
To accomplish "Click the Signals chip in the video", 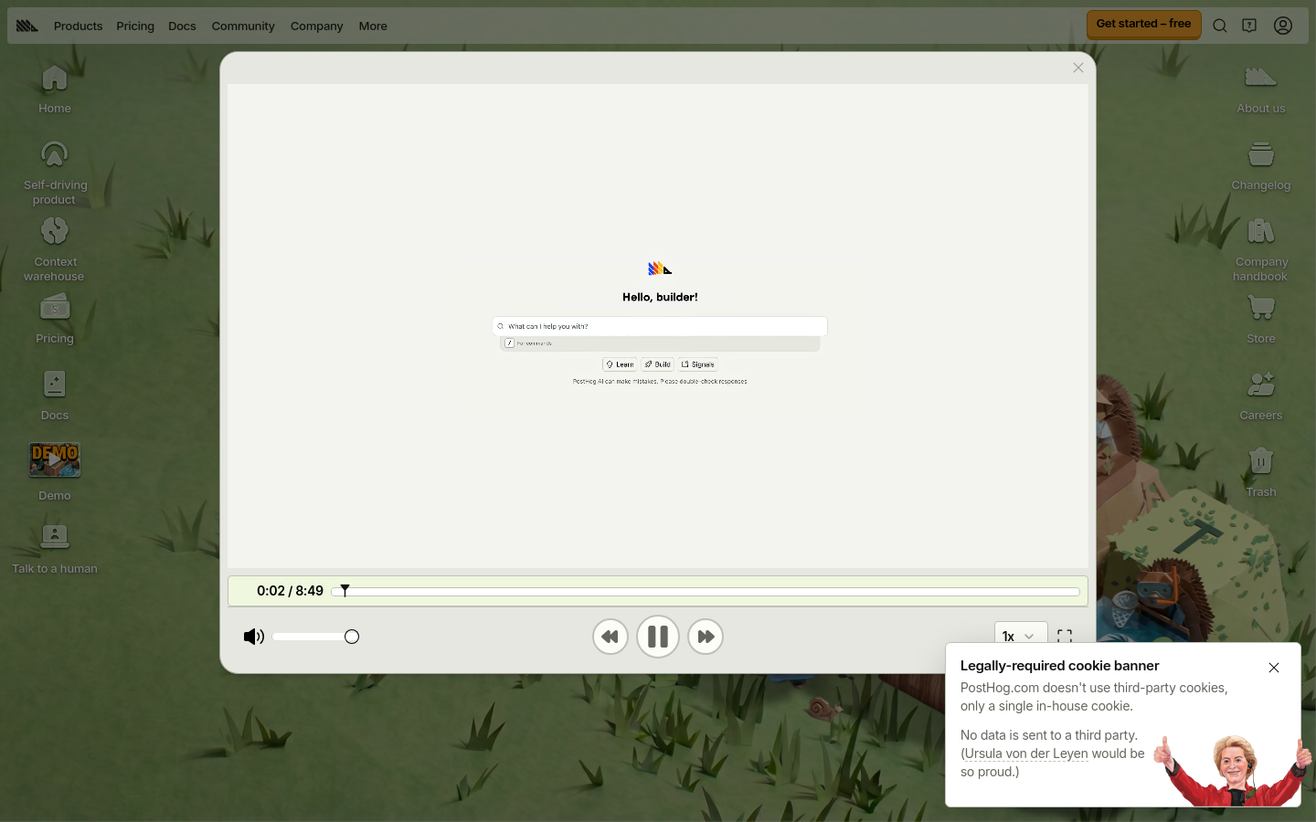I will tap(698, 364).
